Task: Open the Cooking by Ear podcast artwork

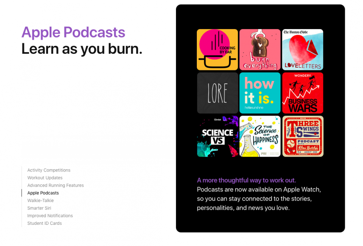Action: tap(217, 50)
